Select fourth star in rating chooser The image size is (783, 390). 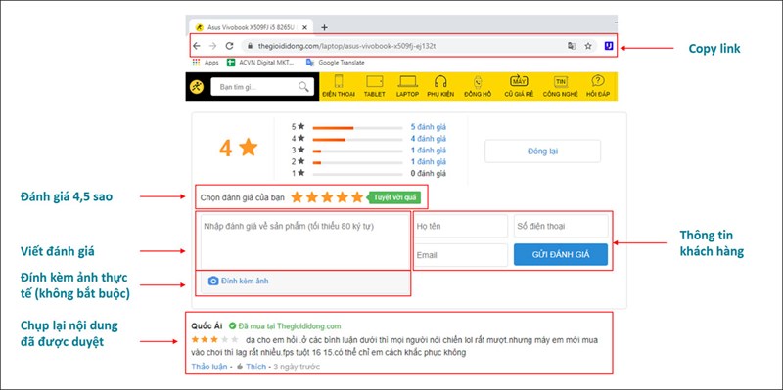(342, 197)
